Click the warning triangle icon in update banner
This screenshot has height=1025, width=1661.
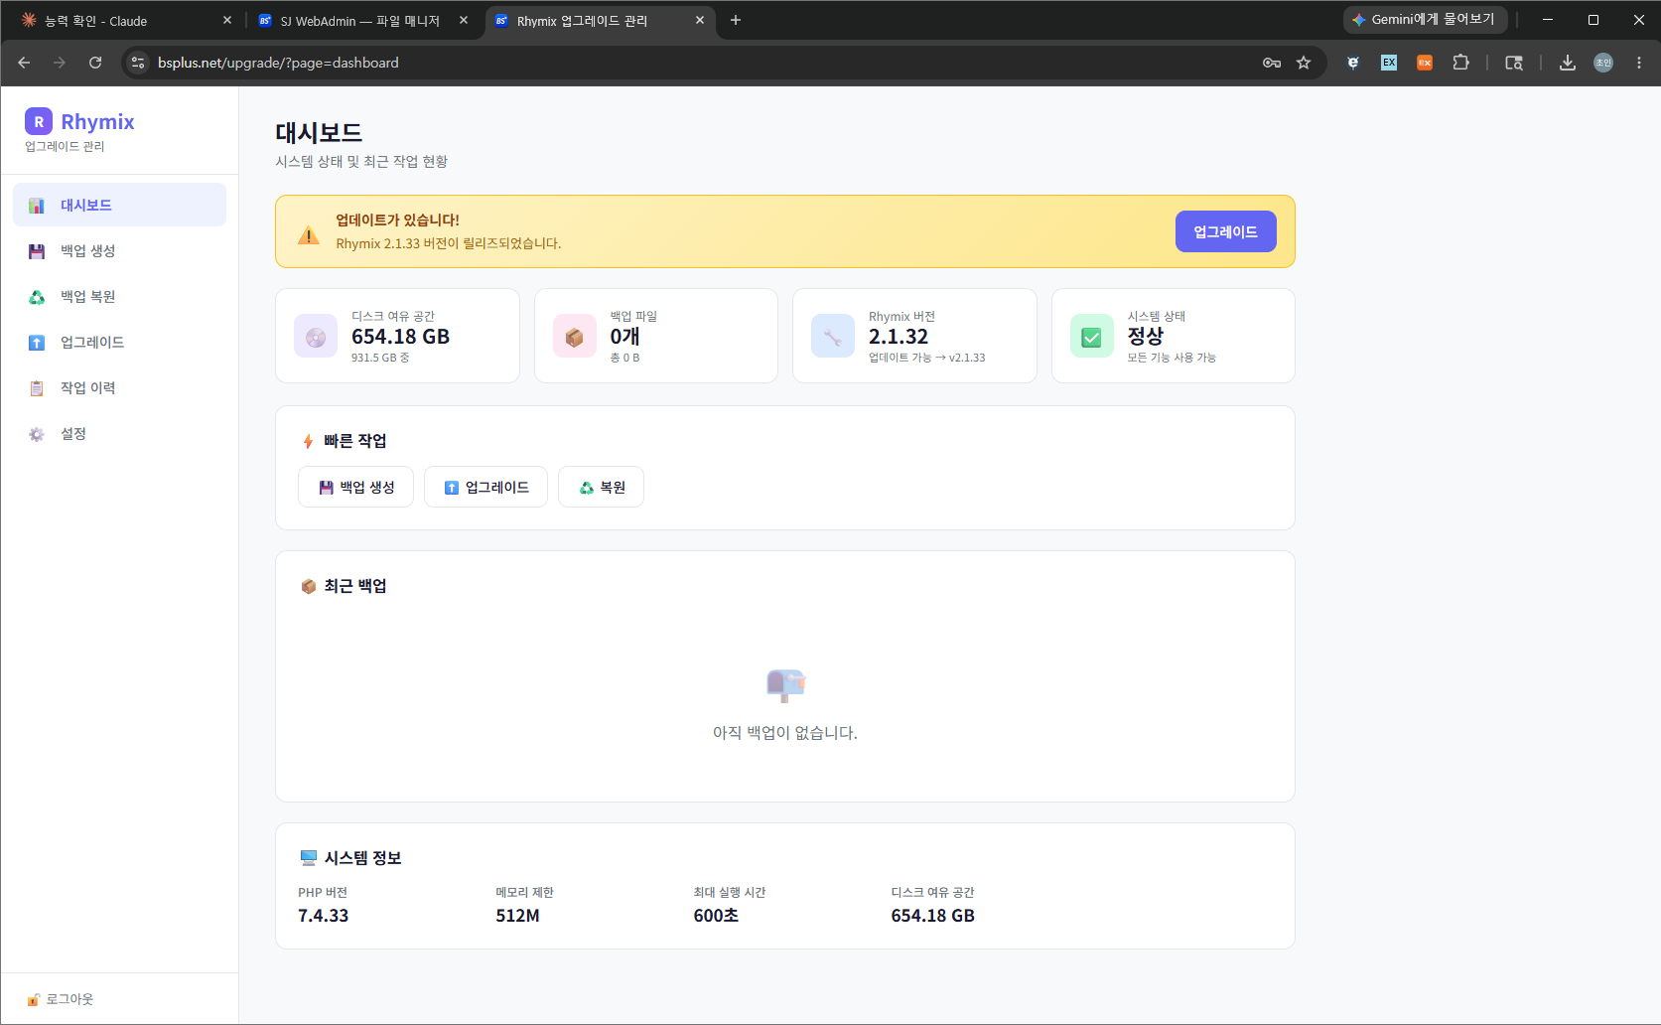point(309,235)
